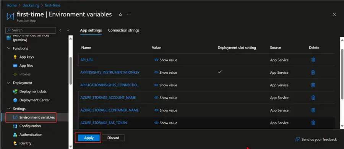Image resolution: width=344 pixels, height=149 pixels.
Task: Sort by the Name column header
Action: click(86, 48)
